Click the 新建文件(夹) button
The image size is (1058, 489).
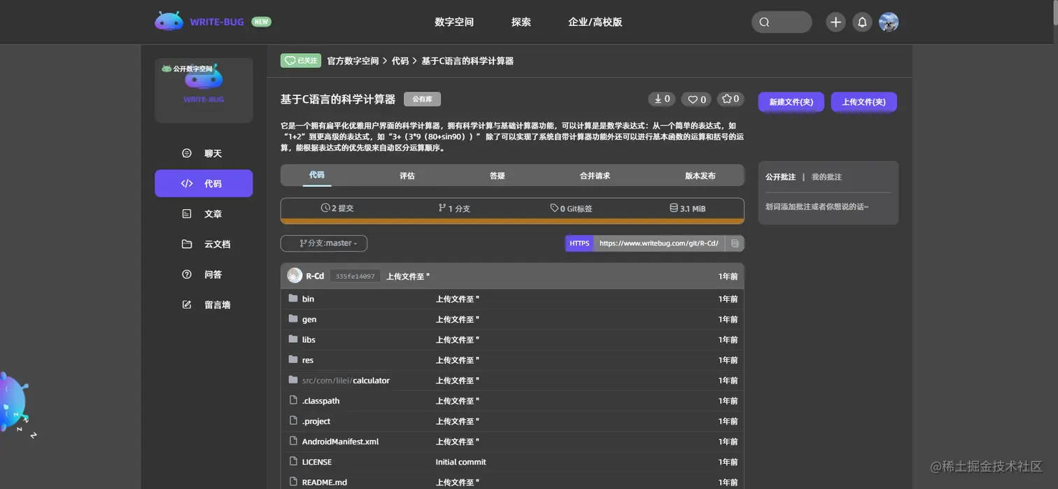[x=791, y=101]
